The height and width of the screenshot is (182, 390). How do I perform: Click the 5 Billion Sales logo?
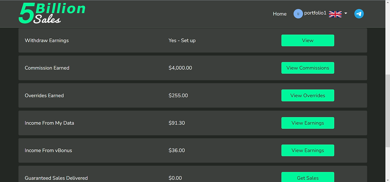click(x=52, y=13)
